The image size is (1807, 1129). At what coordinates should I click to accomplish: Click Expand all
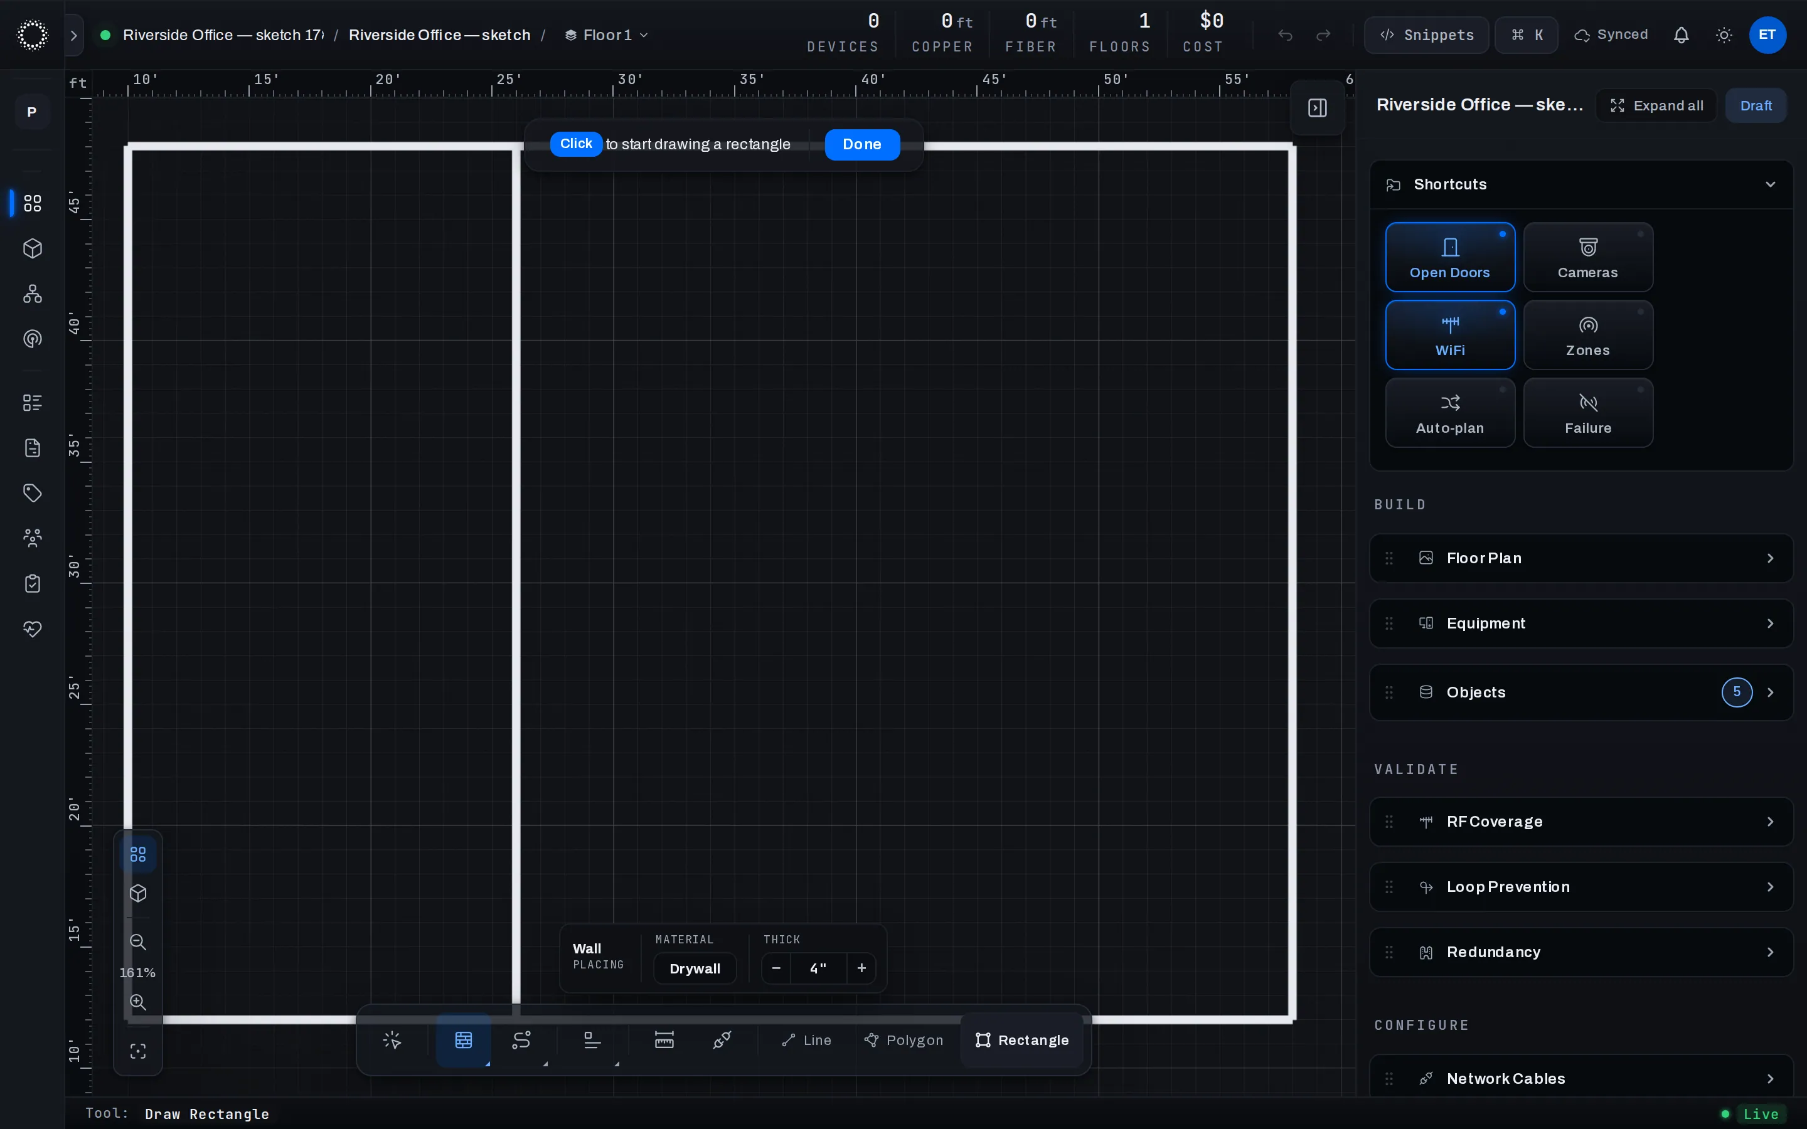(1656, 105)
